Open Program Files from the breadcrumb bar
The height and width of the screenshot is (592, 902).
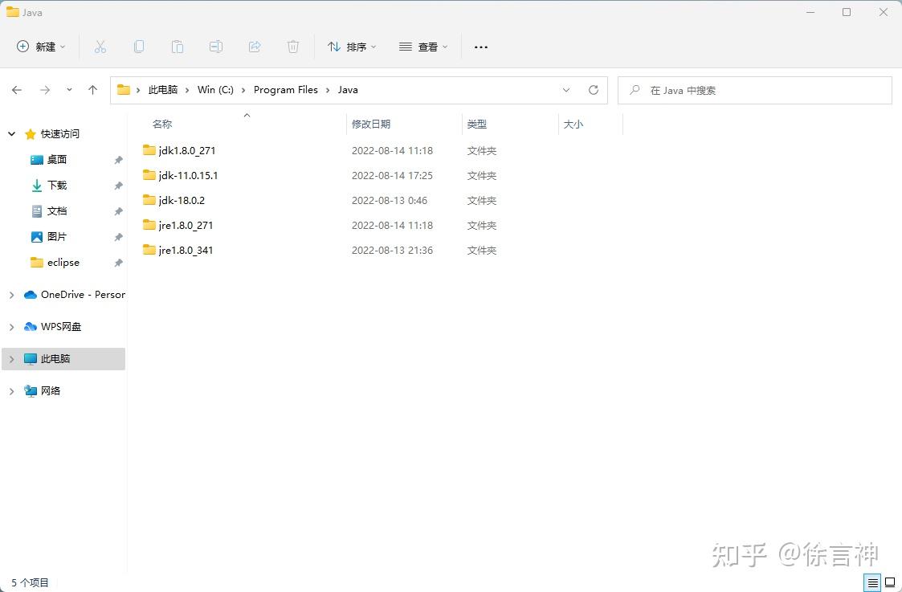coord(286,89)
